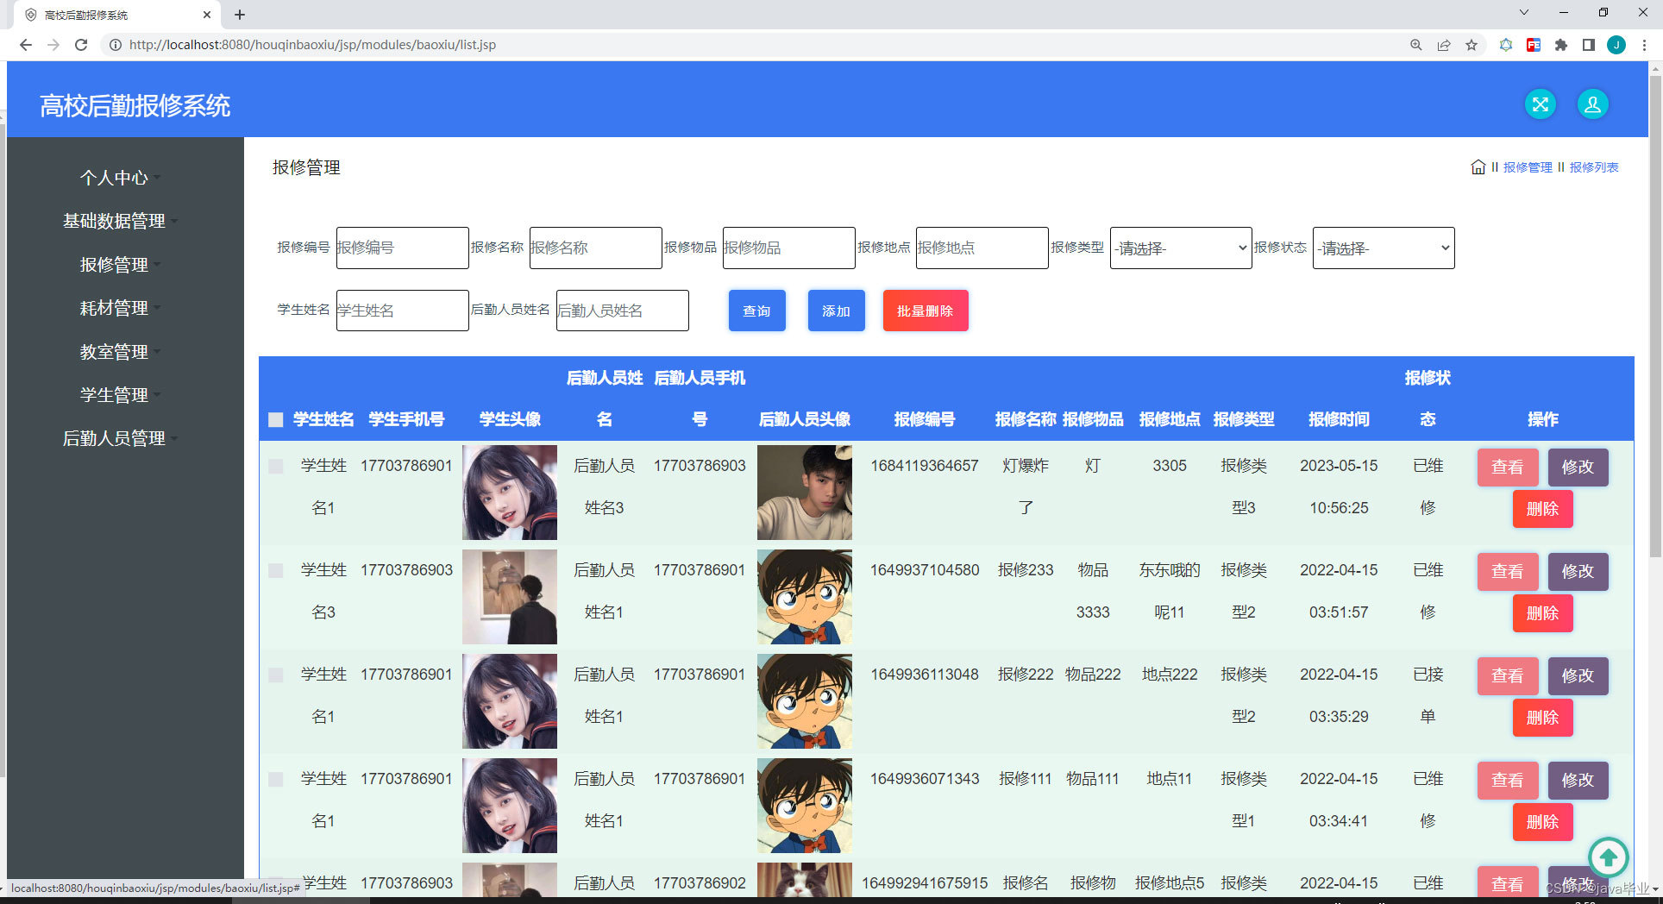The height and width of the screenshot is (904, 1663).
Task: Focus the 报修物品 input field
Action: tap(789, 248)
